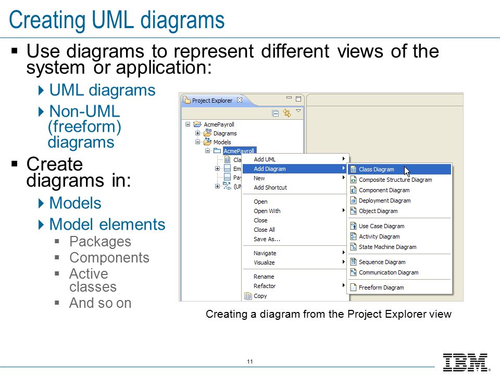500x375 pixels.
Task: Select Use Case Diagram submenu label
Action: click(x=381, y=226)
